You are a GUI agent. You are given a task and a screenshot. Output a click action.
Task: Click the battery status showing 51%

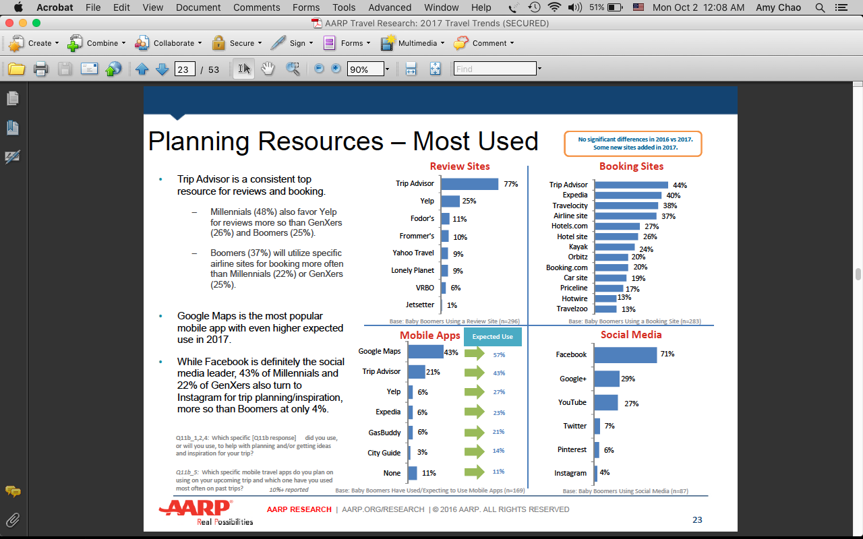point(607,7)
